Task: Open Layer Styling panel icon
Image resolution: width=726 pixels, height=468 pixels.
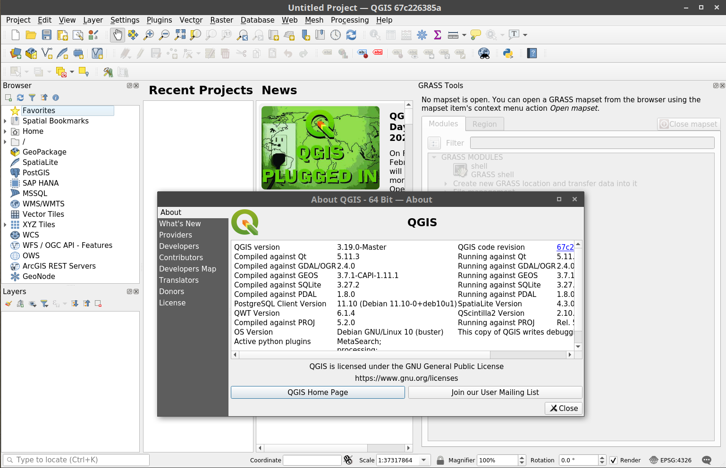Action: click(x=8, y=304)
